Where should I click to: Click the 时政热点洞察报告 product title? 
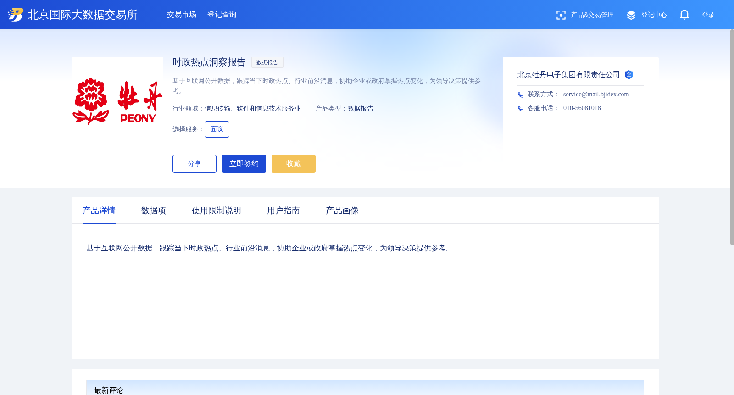pos(209,62)
